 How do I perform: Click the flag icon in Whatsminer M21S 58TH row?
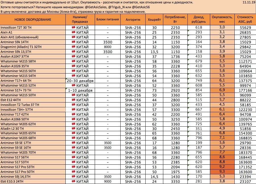[73, 61]
